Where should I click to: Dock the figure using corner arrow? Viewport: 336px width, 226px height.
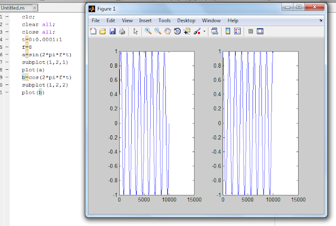click(321, 20)
